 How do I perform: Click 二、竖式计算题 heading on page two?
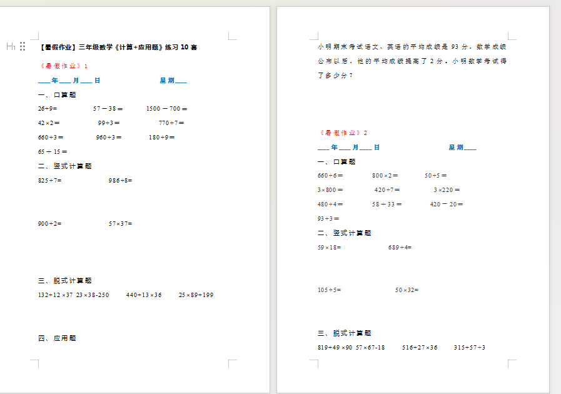(x=345, y=233)
